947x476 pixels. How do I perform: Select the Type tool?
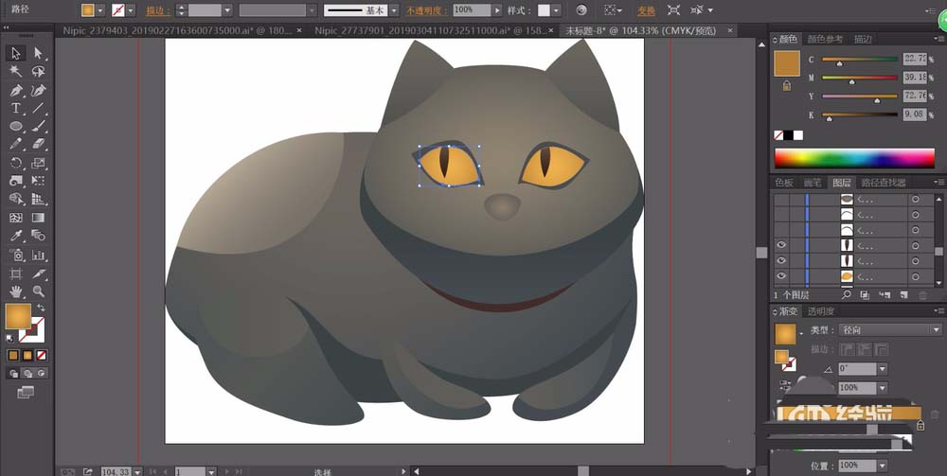pyautogui.click(x=16, y=109)
